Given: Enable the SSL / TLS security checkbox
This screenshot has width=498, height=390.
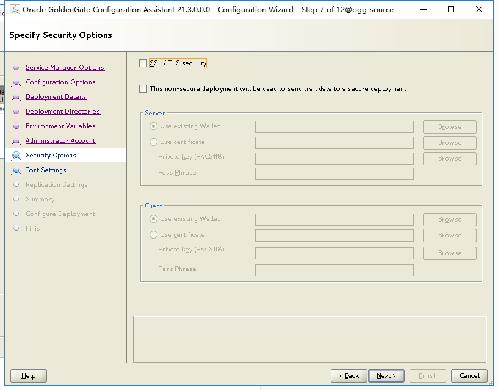Looking at the screenshot, I should pos(143,63).
